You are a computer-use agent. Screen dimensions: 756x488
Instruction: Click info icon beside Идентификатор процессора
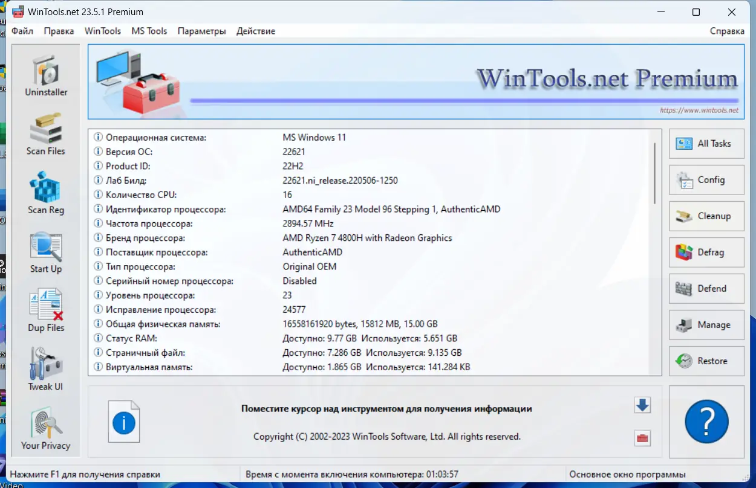[x=99, y=210]
